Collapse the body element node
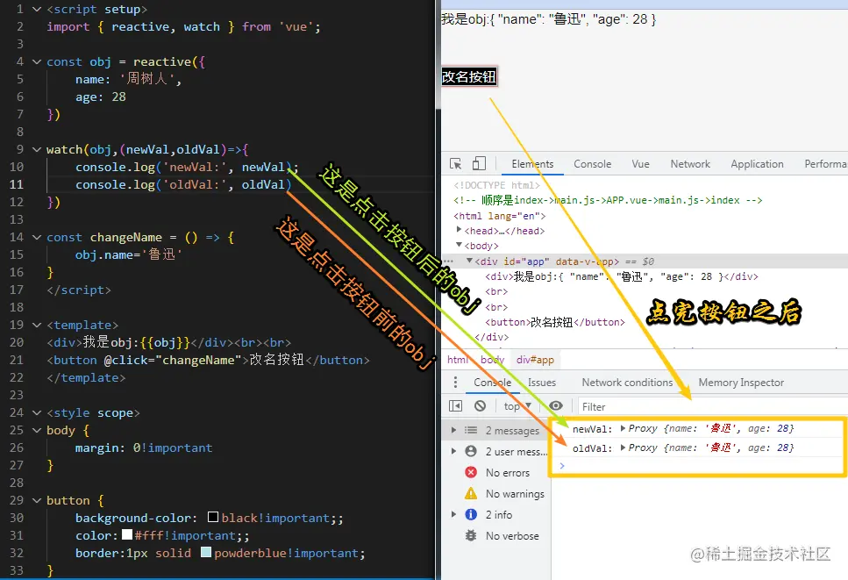Image resolution: width=848 pixels, height=580 pixels. (460, 245)
